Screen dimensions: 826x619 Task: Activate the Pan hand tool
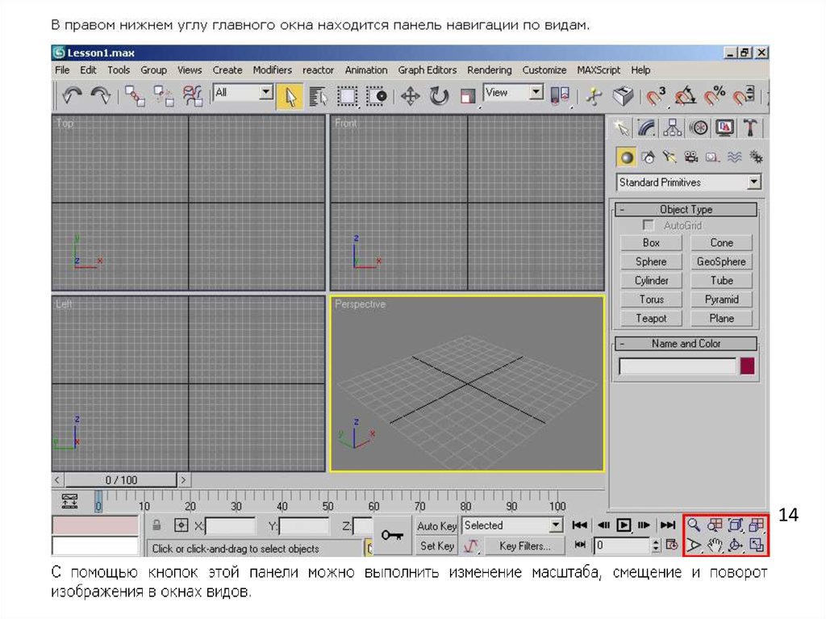714,546
